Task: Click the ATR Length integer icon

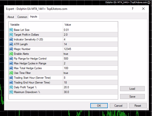Action: point(11,44)
